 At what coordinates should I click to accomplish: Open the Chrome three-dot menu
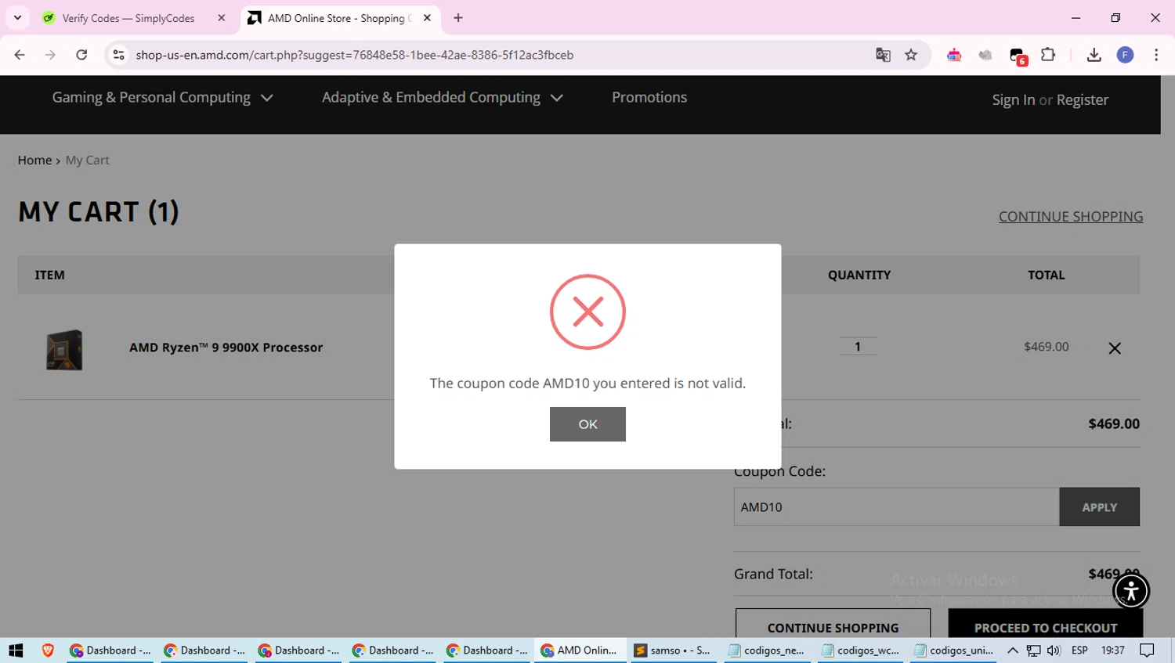pos(1156,55)
